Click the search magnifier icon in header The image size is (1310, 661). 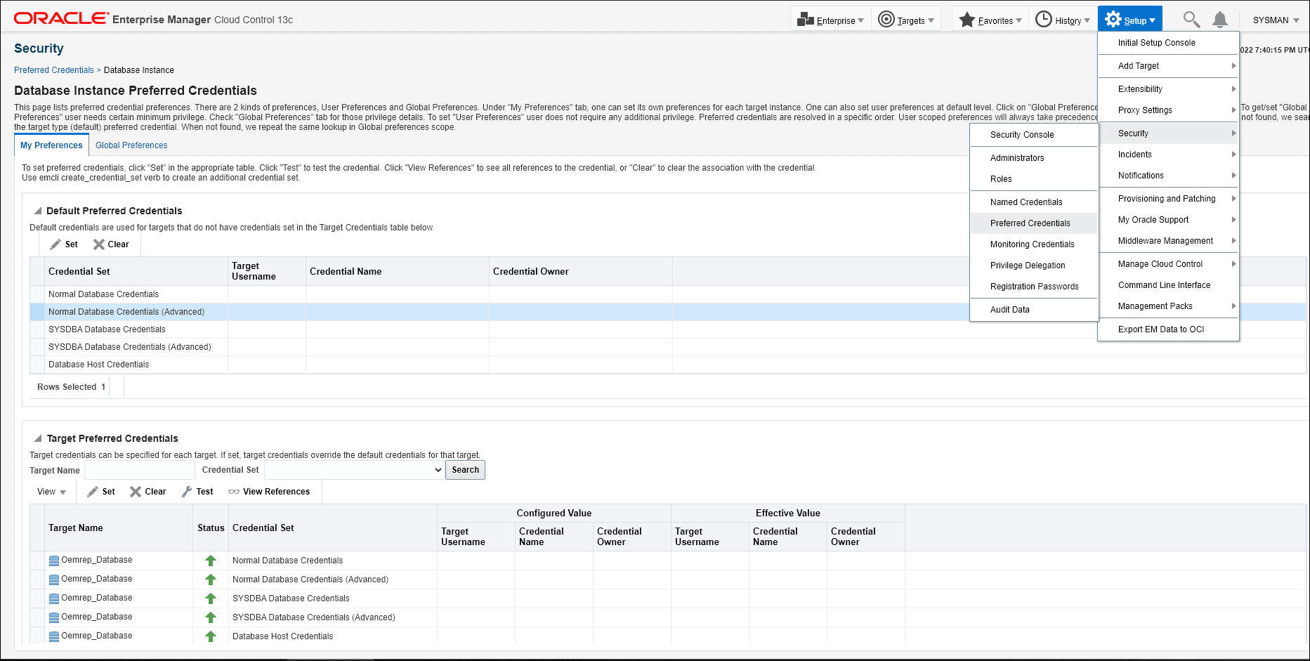(1191, 20)
